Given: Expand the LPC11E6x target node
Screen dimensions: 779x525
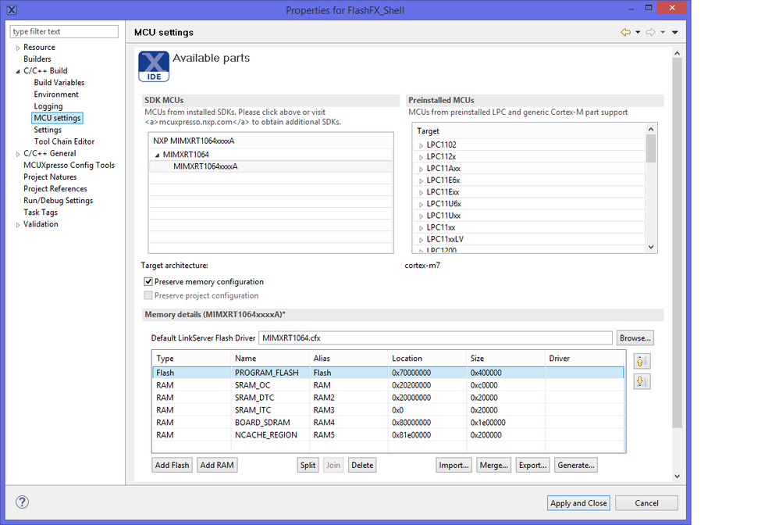Looking at the screenshot, I should point(421,180).
